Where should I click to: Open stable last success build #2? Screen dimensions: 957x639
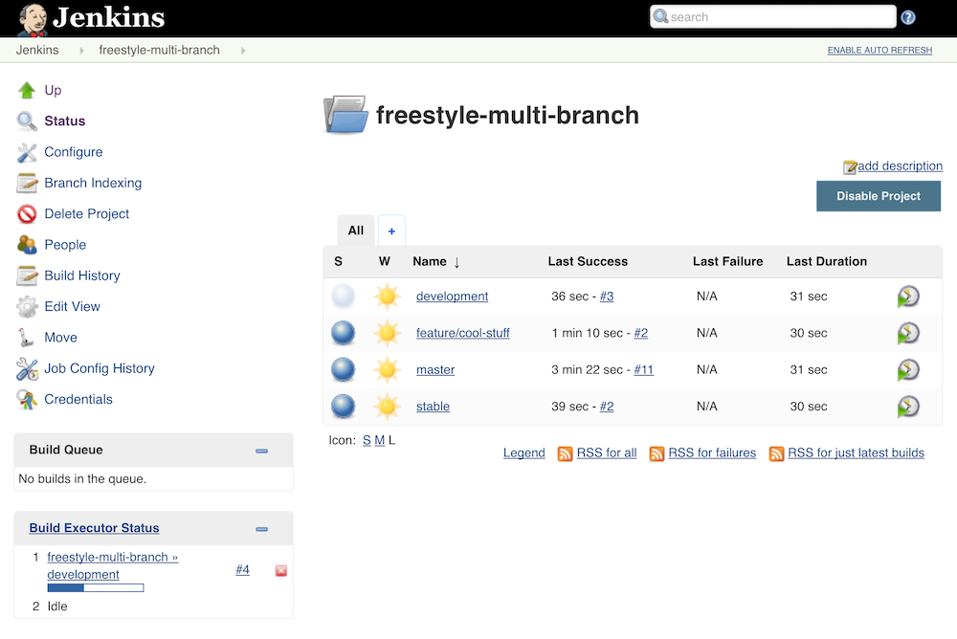[x=607, y=407]
